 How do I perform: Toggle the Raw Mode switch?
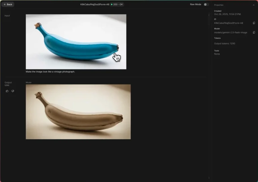coord(206,4)
